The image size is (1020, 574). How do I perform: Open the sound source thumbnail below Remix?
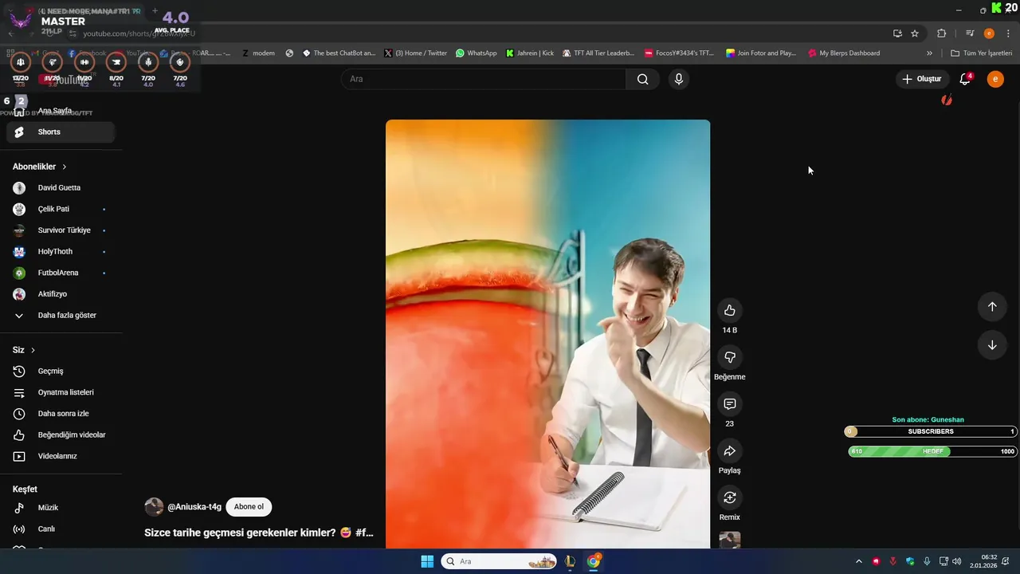click(x=729, y=541)
